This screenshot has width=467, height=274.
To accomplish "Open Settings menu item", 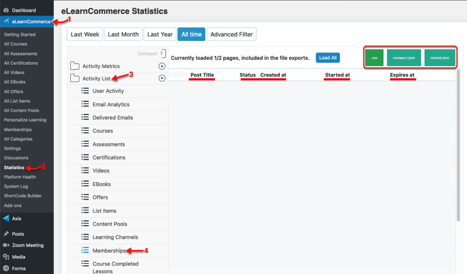I will coord(12,148).
